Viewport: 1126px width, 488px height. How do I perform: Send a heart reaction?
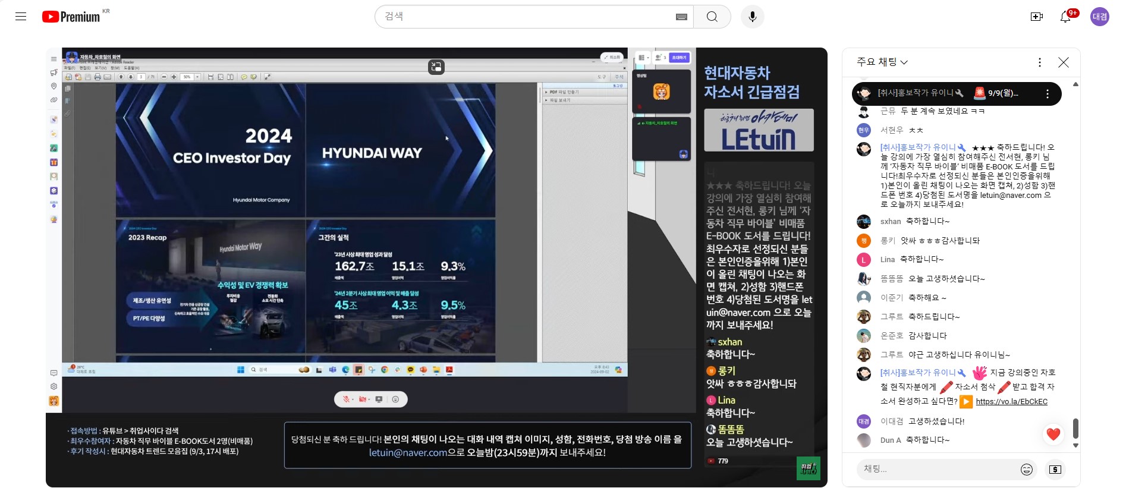coord(1053,435)
